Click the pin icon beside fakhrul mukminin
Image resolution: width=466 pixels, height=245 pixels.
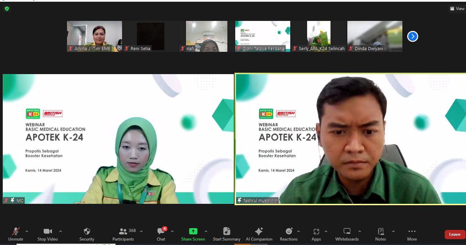click(x=239, y=200)
